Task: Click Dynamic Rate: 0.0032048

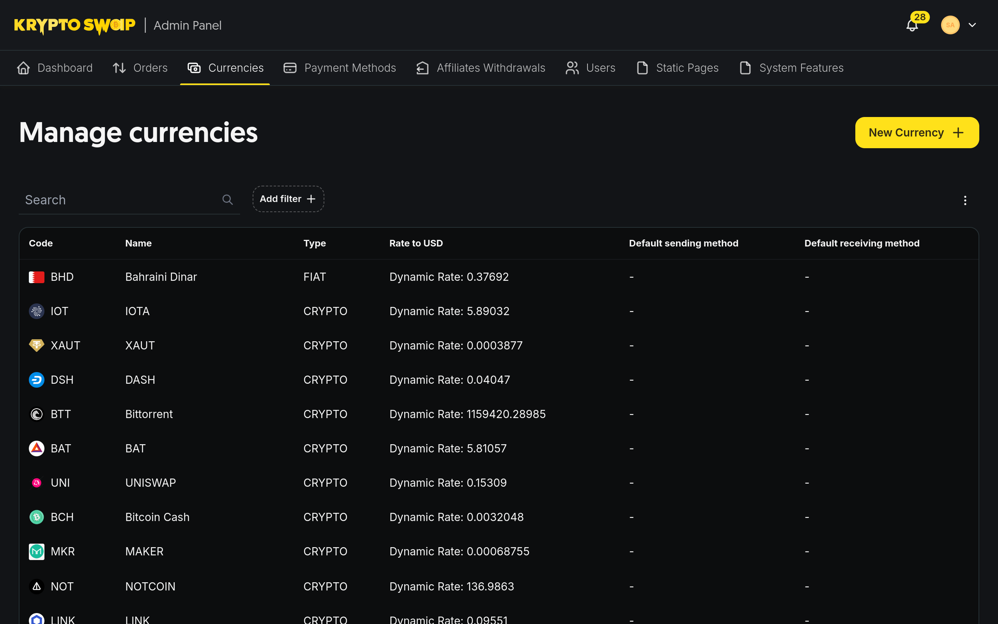Action: coord(457,517)
